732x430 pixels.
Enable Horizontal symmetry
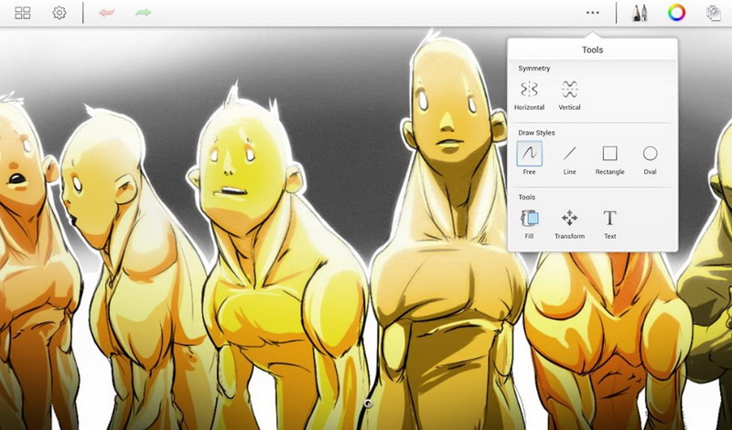pos(530,95)
